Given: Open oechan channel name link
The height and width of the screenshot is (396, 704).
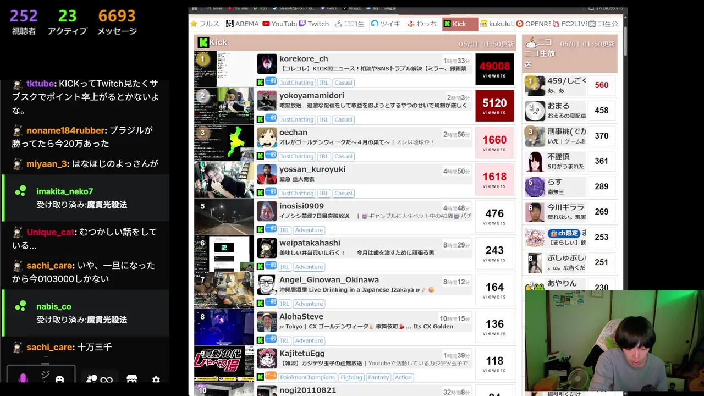Looking at the screenshot, I should point(293,133).
